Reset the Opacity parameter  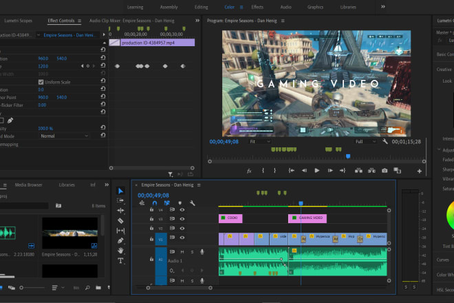102,127
